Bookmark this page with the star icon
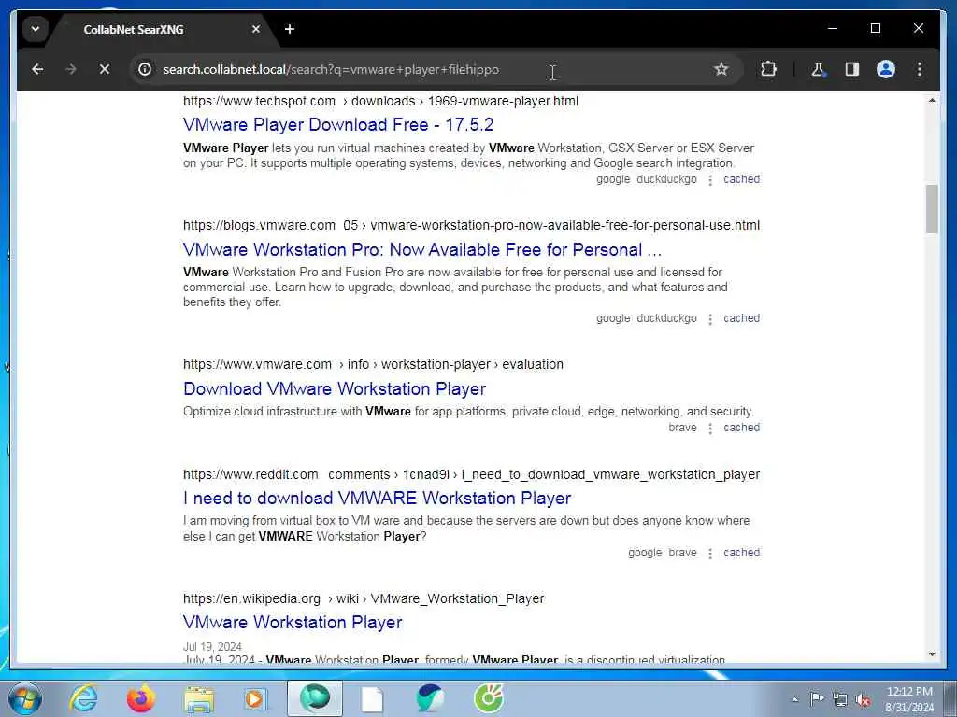This screenshot has width=957, height=717. click(721, 69)
